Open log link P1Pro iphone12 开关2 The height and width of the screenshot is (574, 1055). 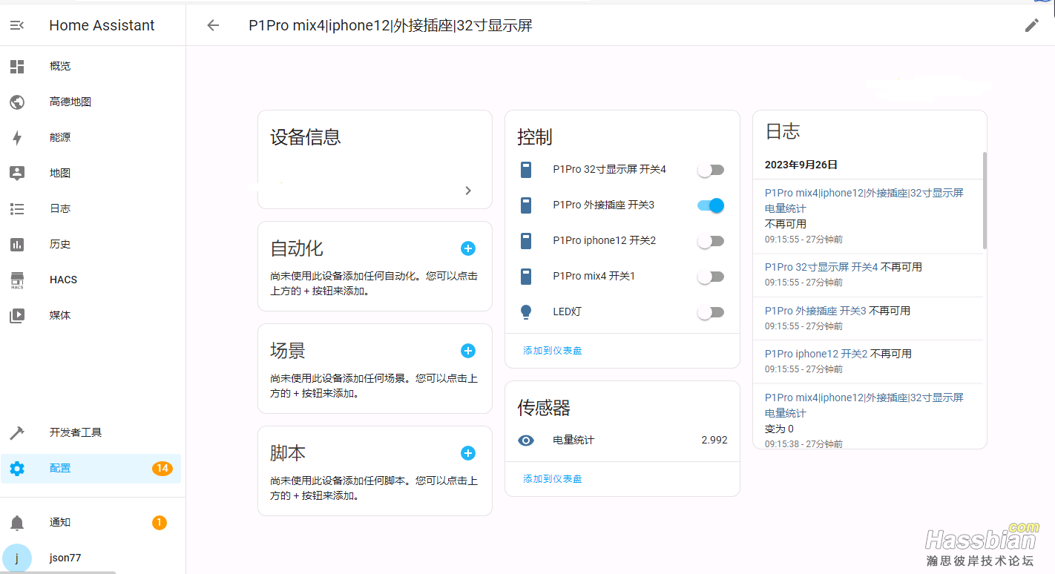click(x=816, y=354)
